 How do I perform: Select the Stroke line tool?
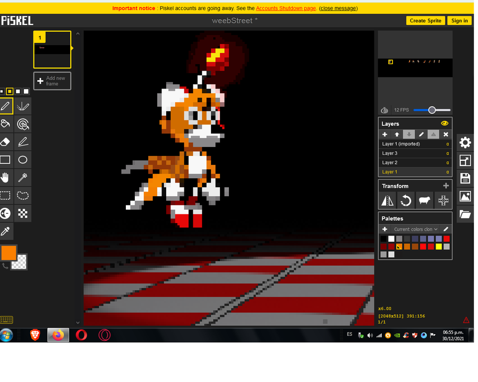click(23, 142)
